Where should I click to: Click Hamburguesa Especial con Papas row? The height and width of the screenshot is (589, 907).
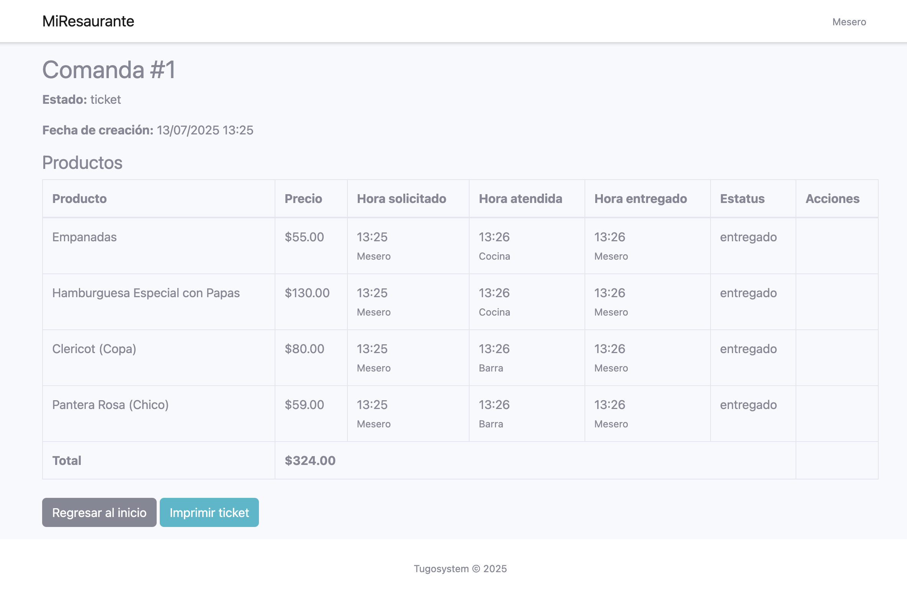[x=146, y=293]
